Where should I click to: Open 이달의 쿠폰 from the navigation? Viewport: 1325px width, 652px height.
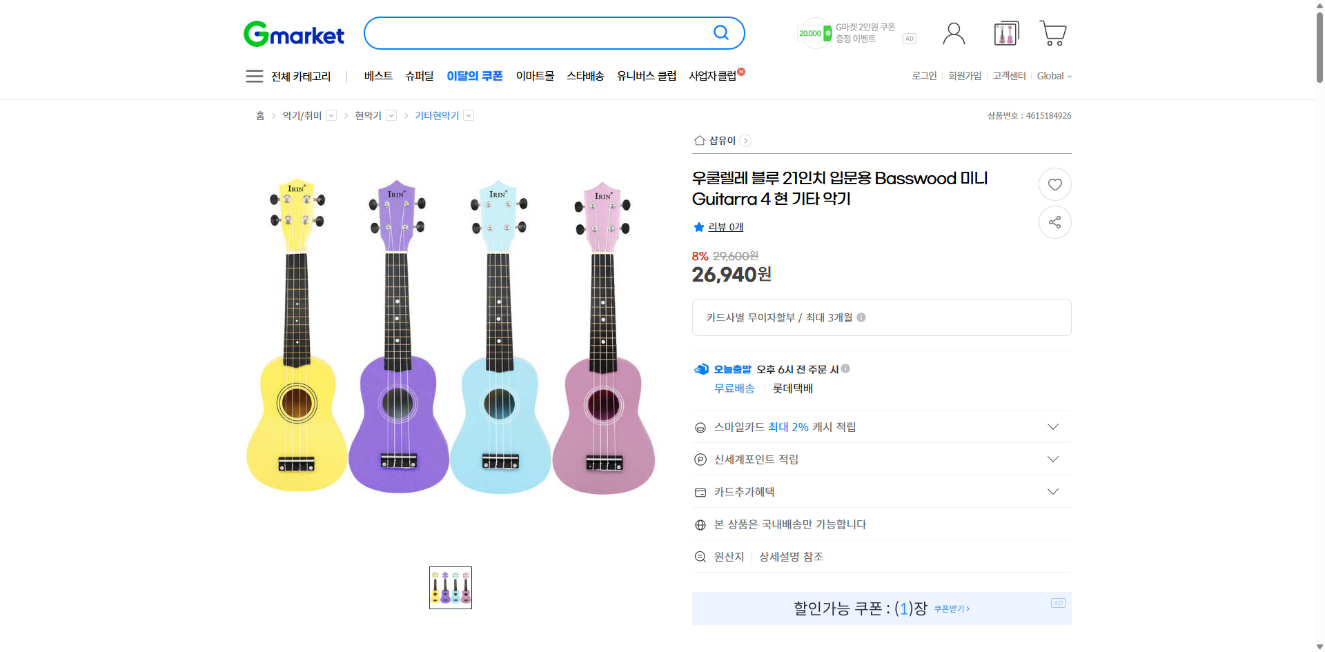(x=475, y=76)
